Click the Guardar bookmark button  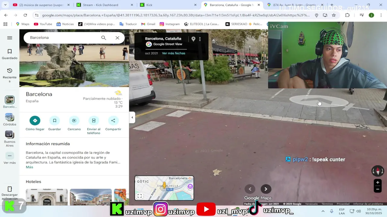coord(55,124)
